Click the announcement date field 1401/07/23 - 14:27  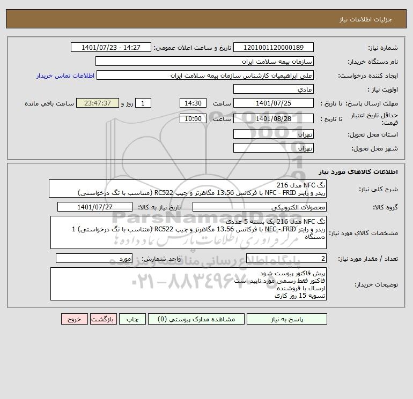pos(111,47)
